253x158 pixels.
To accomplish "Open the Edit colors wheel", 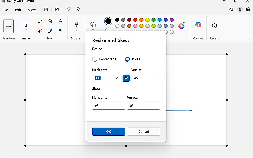I will pyautogui.click(x=182, y=26).
